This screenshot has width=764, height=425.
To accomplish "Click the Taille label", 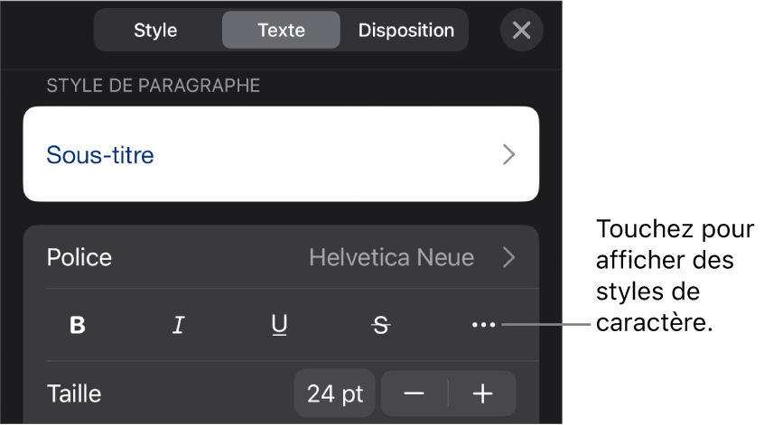I will coord(74,393).
